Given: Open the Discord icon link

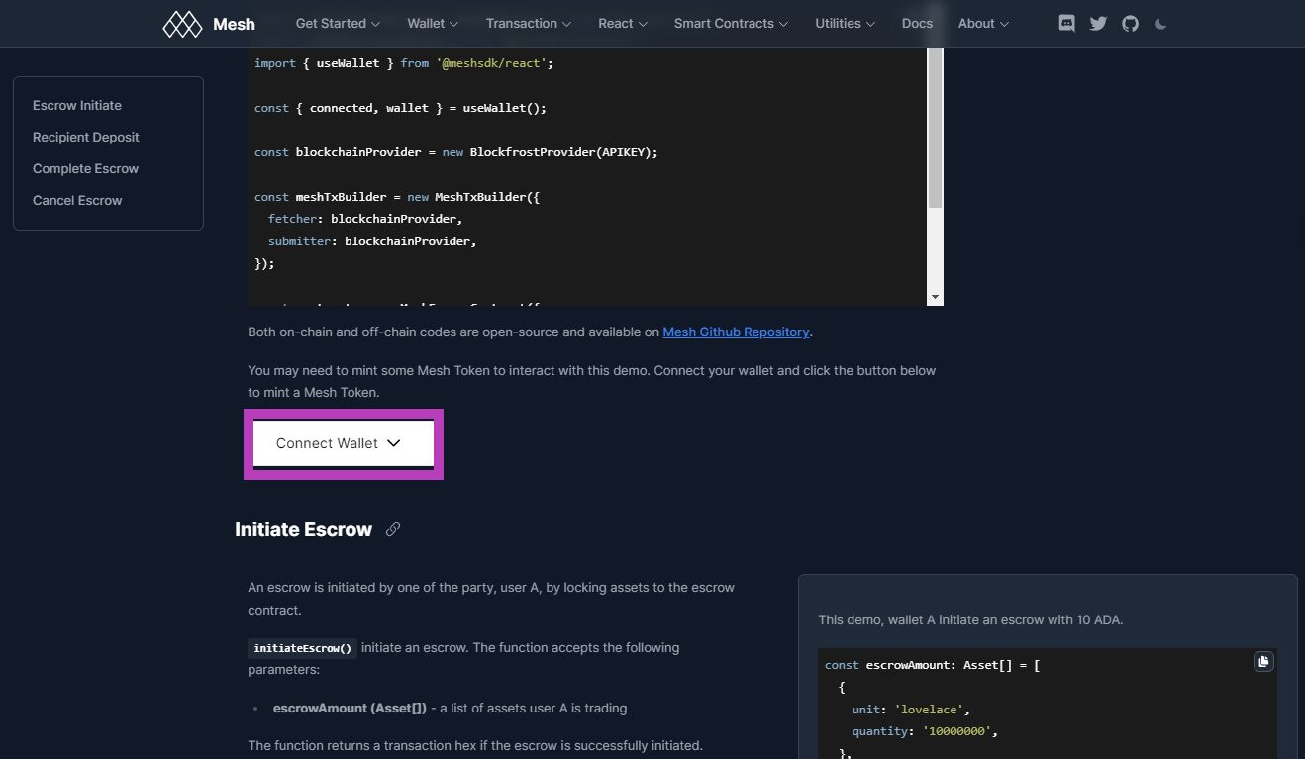Looking at the screenshot, I should click(1066, 24).
